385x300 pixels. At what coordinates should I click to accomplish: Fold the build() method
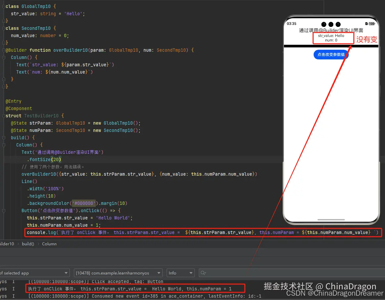pos(4,138)
